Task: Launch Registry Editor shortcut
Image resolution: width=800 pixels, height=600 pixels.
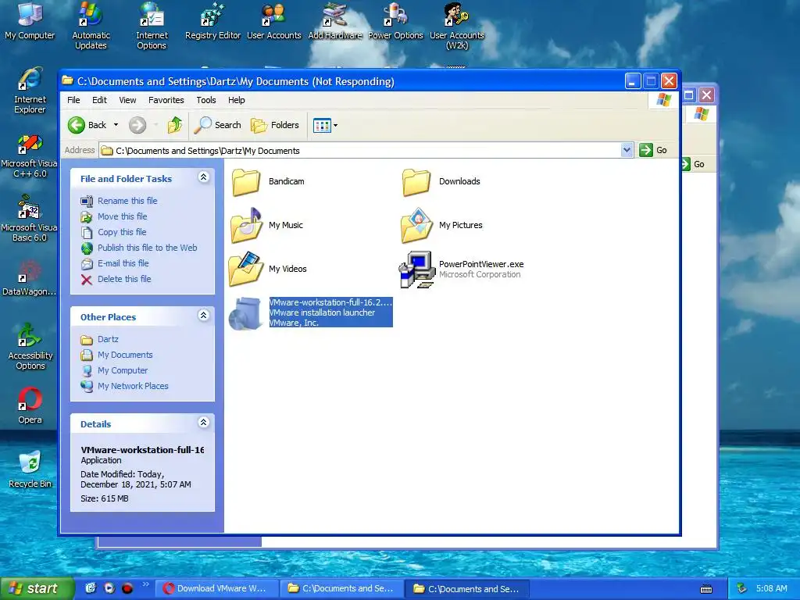Action: click(x=212, y=20)
